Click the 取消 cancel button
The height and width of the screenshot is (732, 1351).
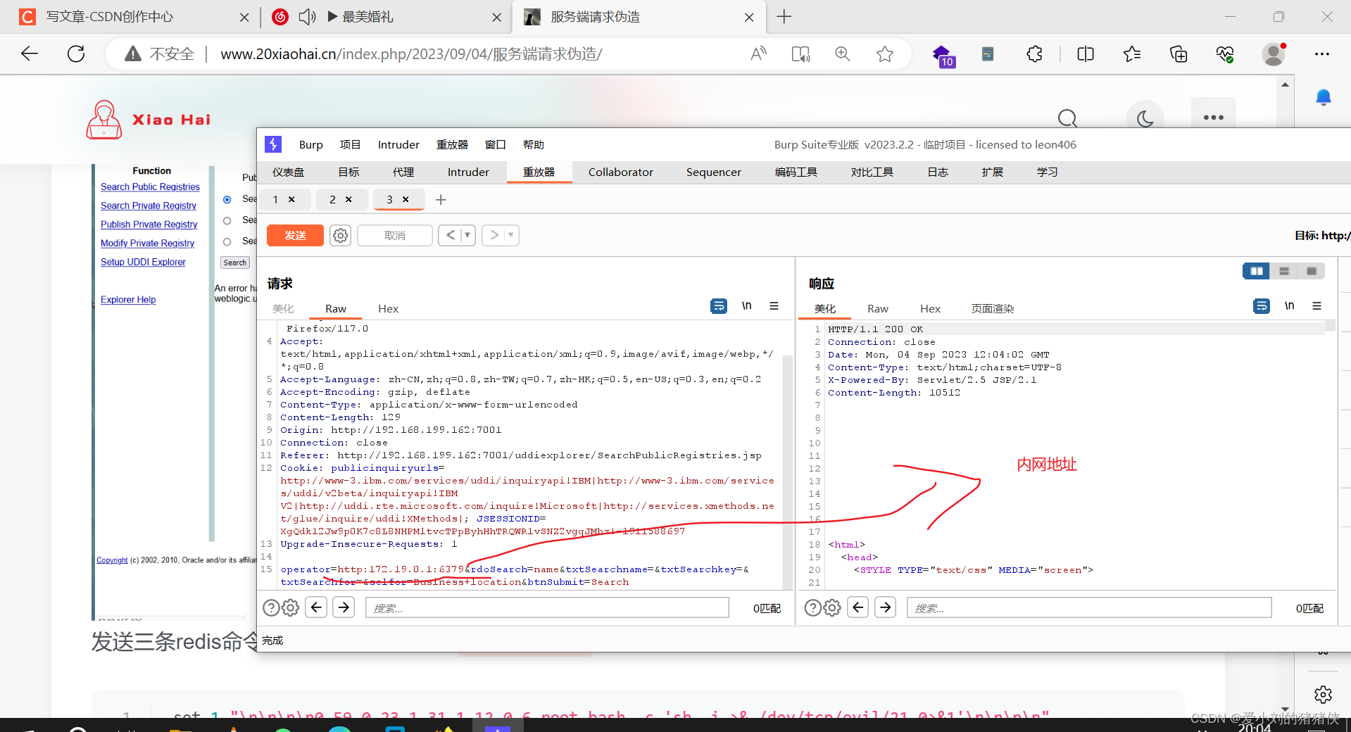[395, 235]
